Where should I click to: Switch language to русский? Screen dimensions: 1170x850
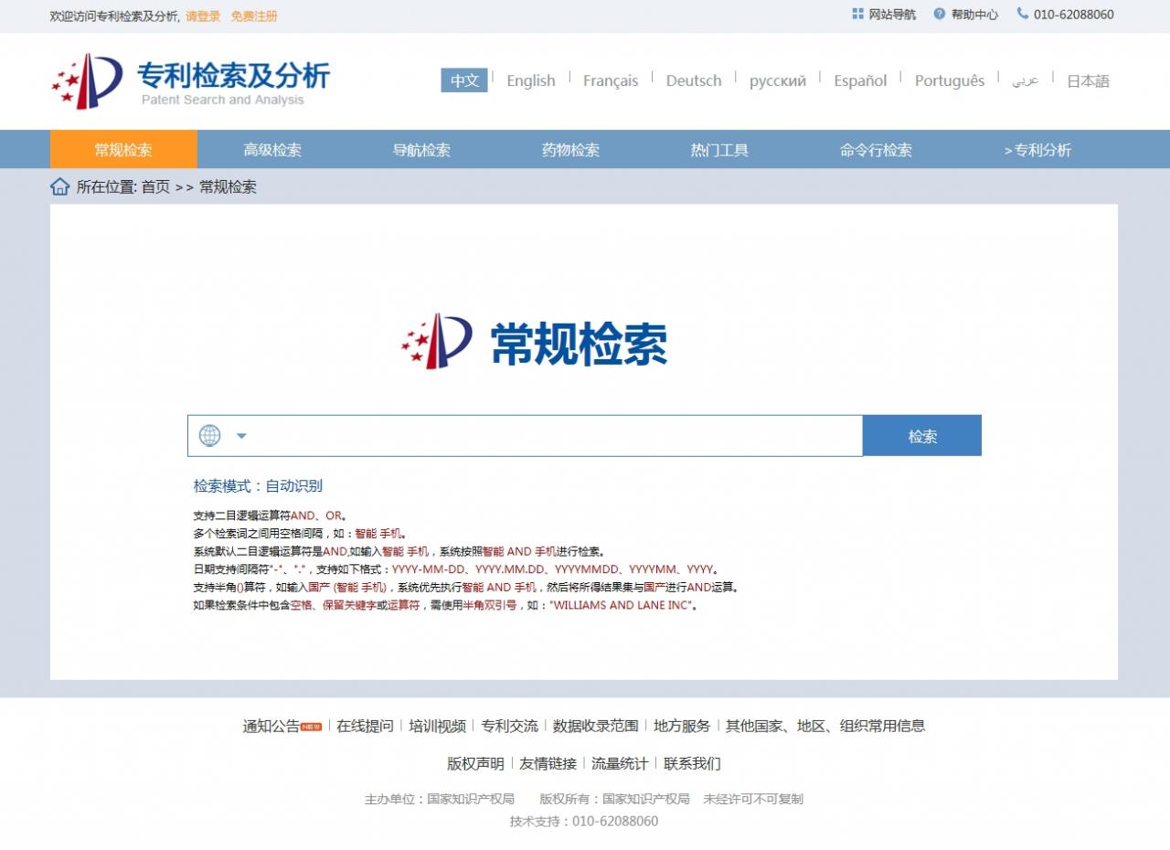click(778, 80)
